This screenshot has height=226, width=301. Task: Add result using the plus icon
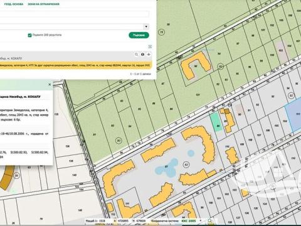[x=149, y=55]
